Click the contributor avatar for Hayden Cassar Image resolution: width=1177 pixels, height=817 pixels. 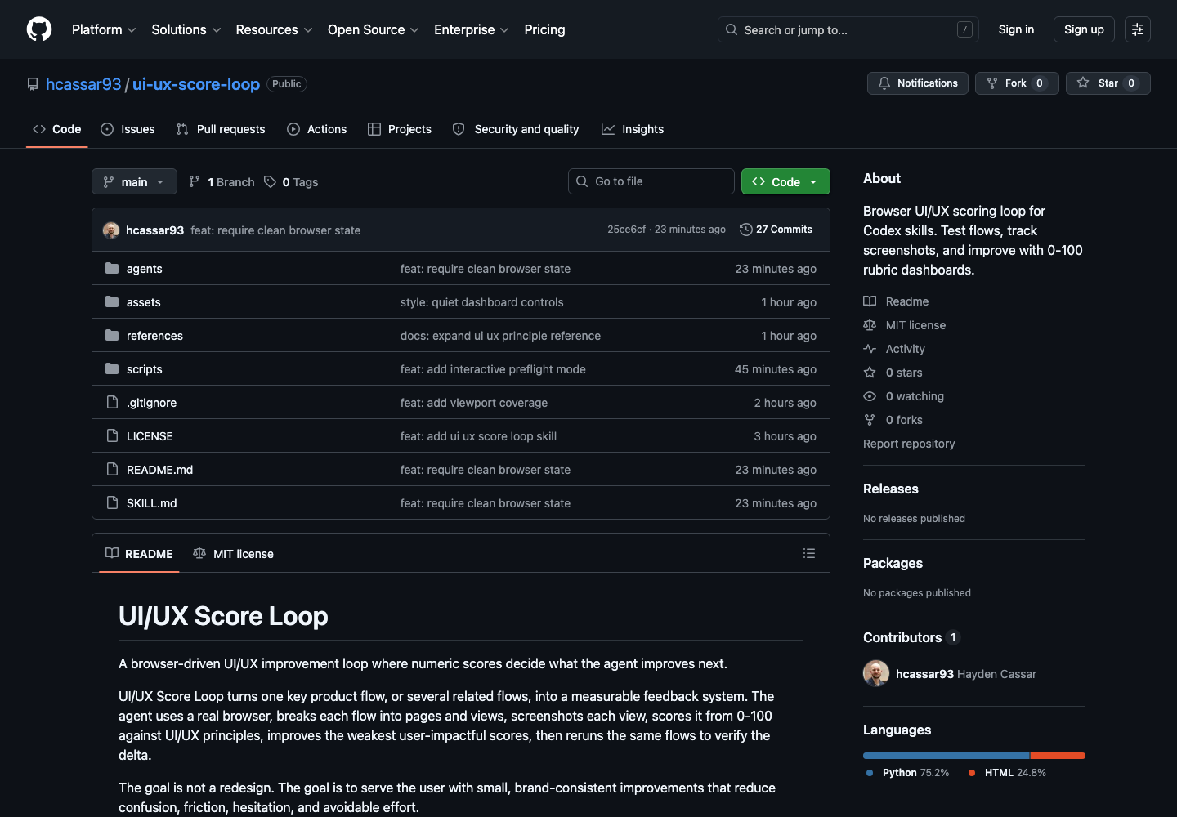(876, 673)
